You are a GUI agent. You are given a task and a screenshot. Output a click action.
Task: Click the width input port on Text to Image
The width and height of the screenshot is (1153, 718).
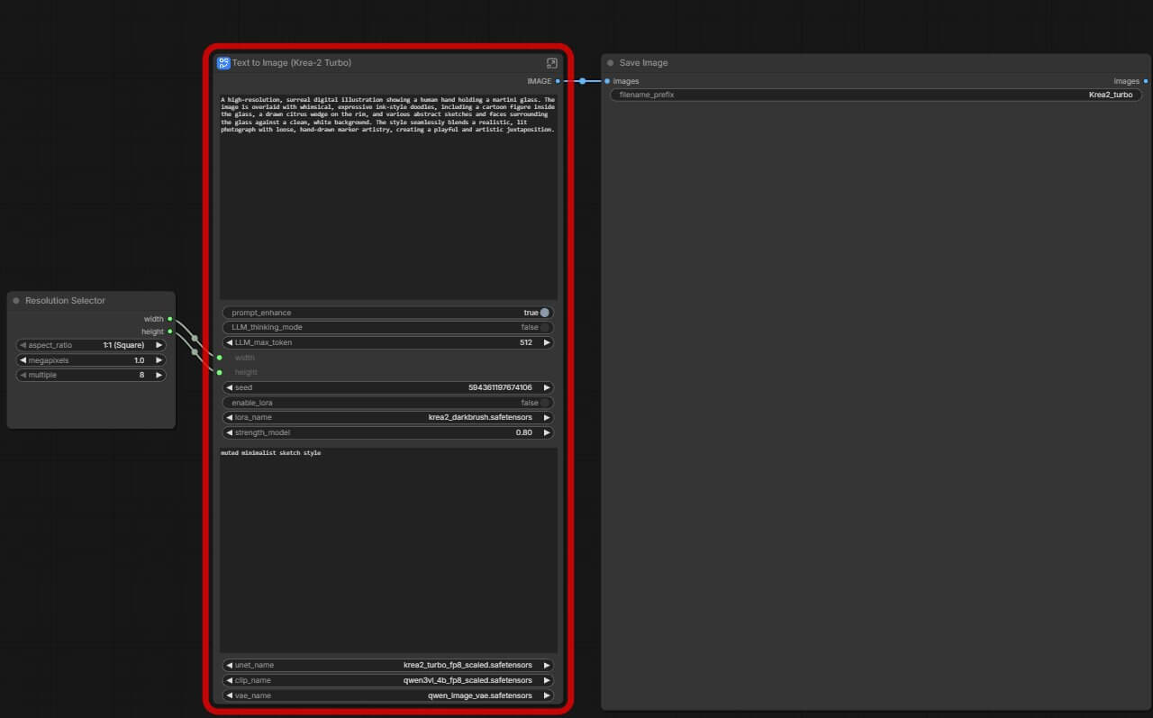[x=219, y=358]
